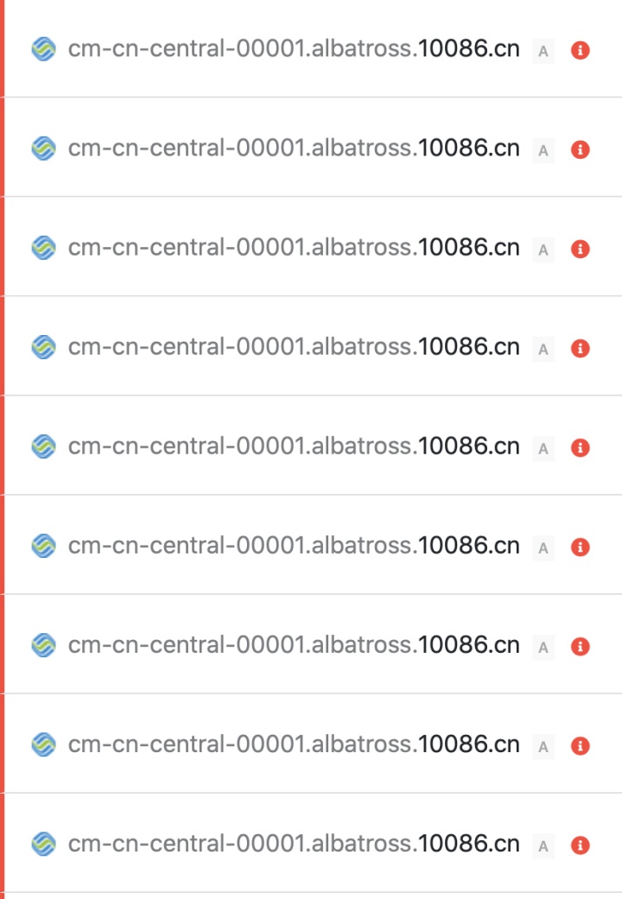The width and height of the screenshot is (622, 899).
Task: Click the red info icon in the third row
Action: coord(581,250)
